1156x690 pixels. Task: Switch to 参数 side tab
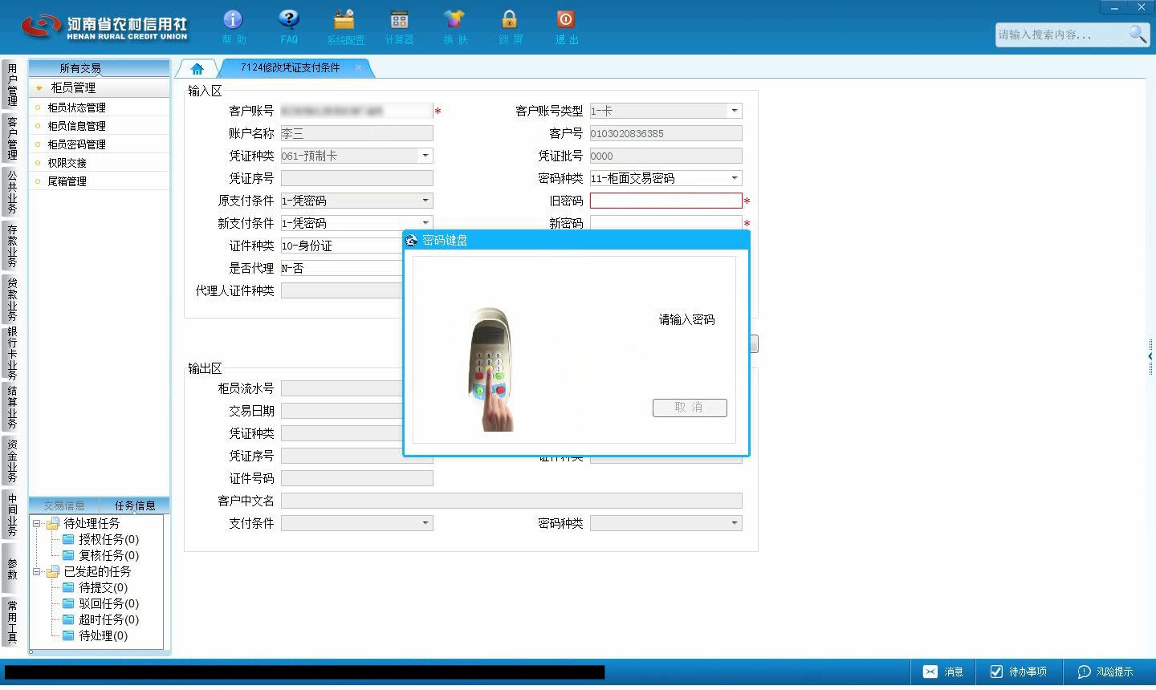[11, 569]
